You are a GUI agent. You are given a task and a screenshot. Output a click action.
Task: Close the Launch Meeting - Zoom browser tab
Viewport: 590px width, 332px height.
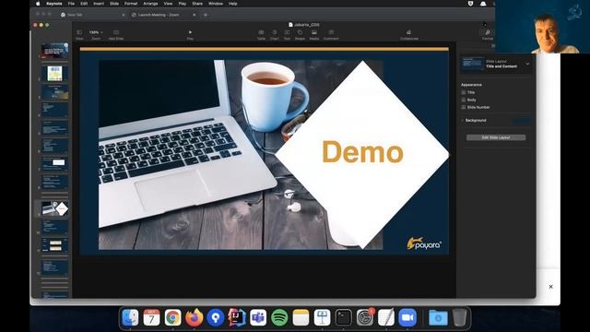point(195,15)
